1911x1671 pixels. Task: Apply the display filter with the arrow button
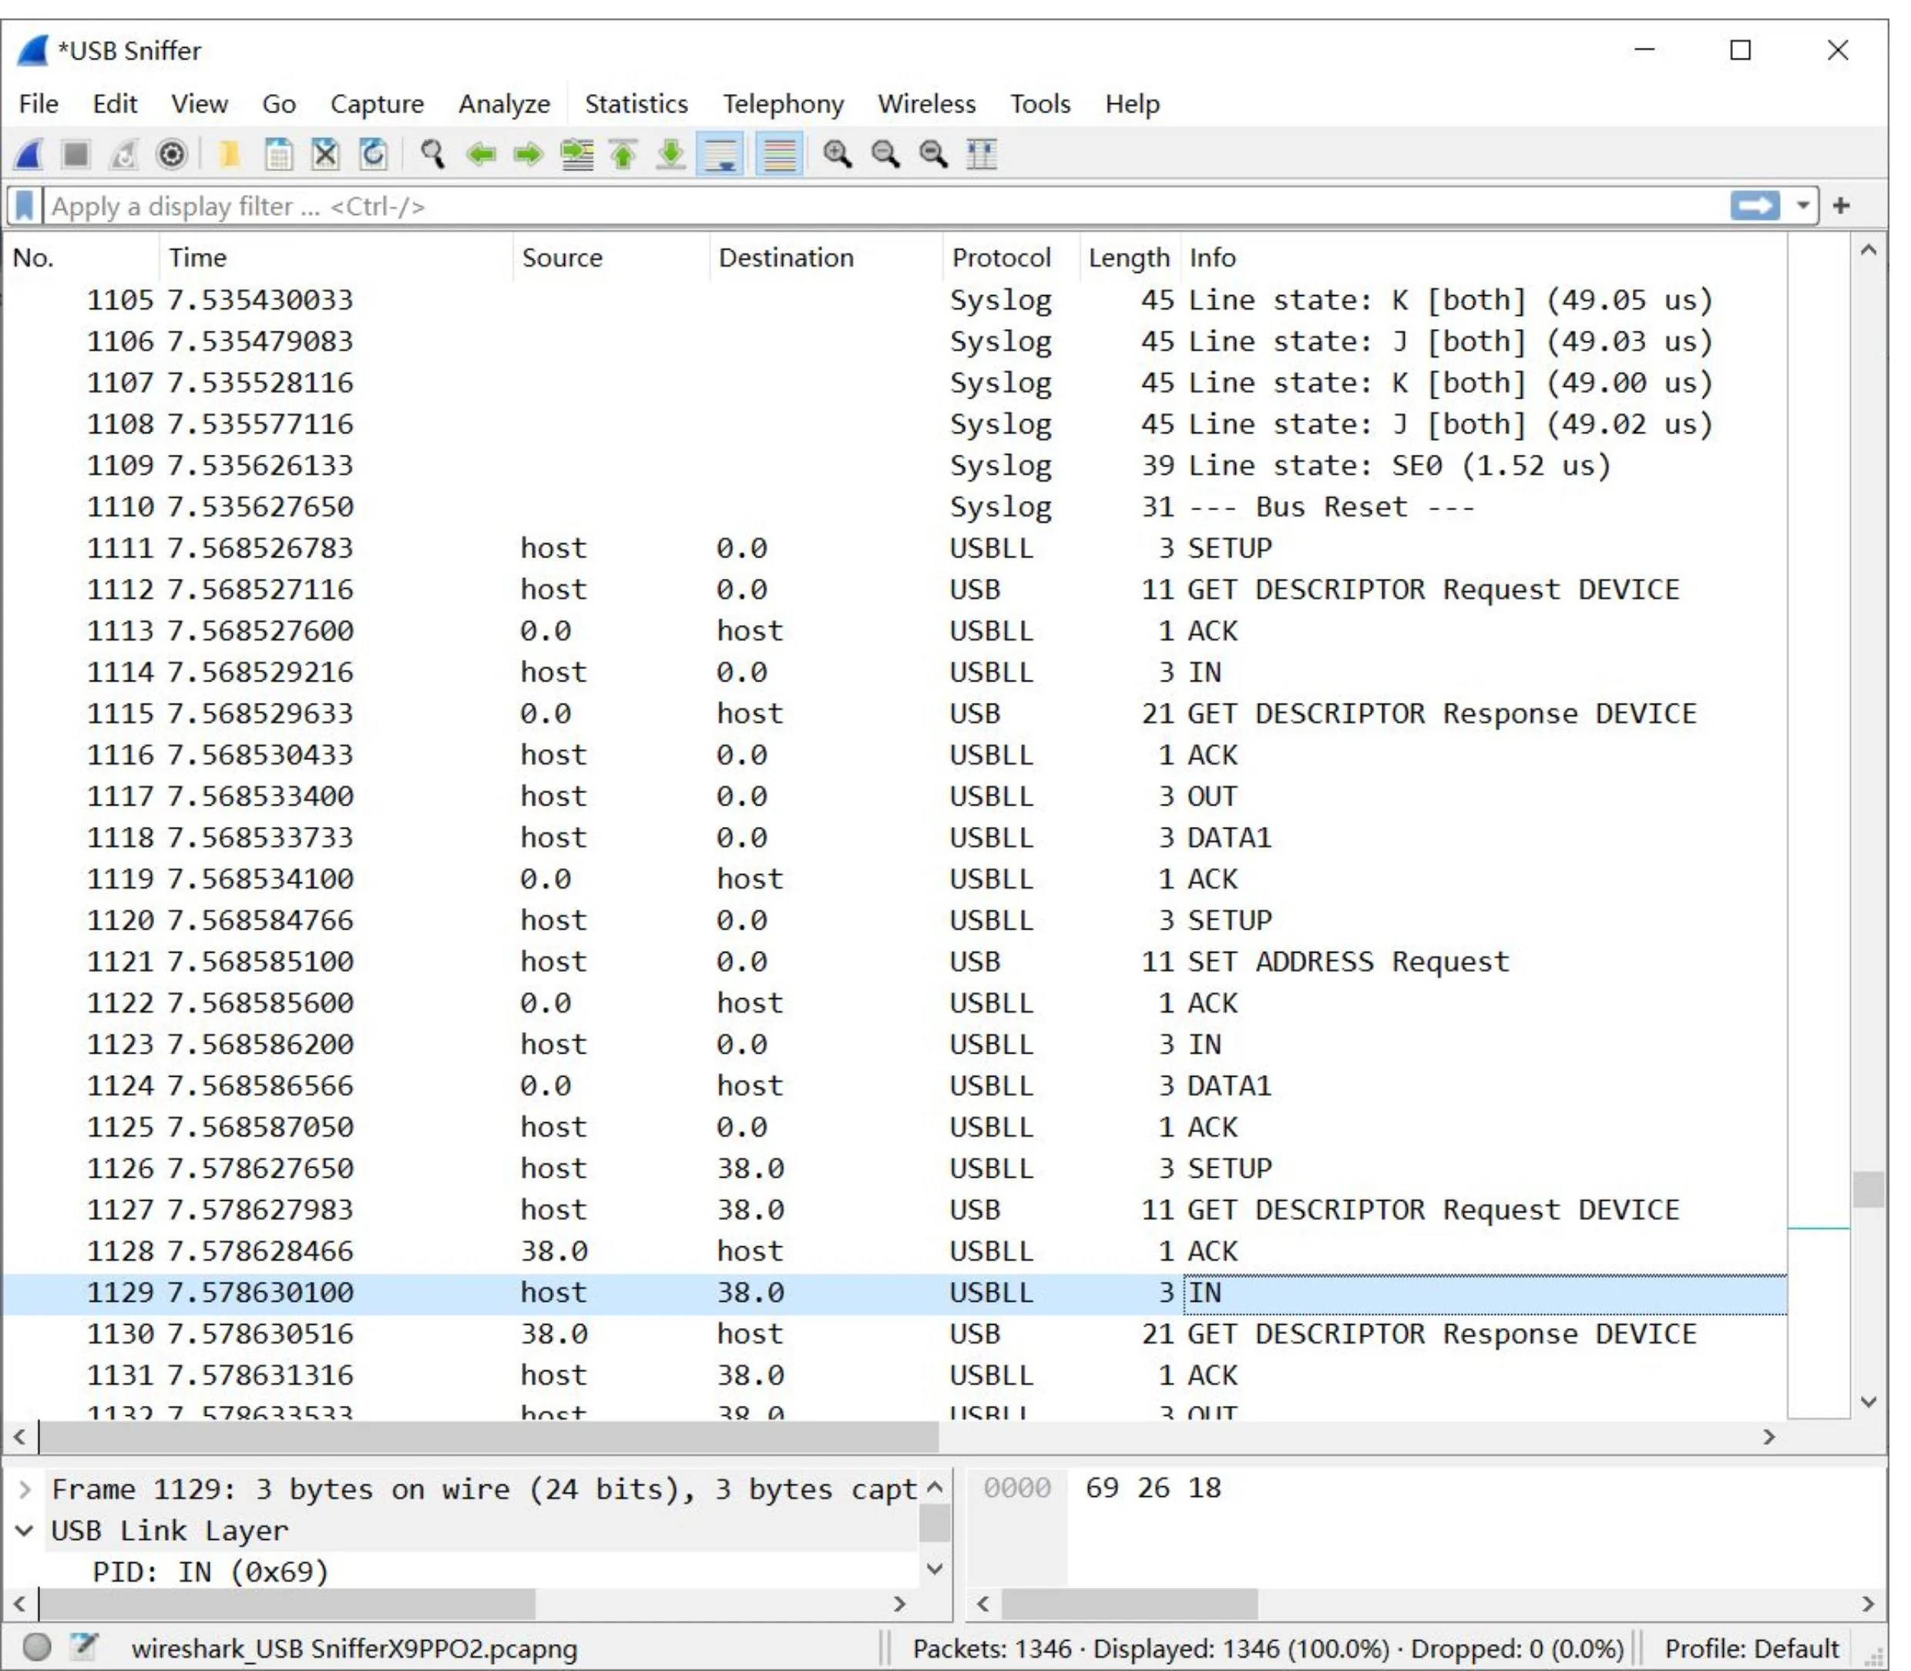coord(1756,205)
